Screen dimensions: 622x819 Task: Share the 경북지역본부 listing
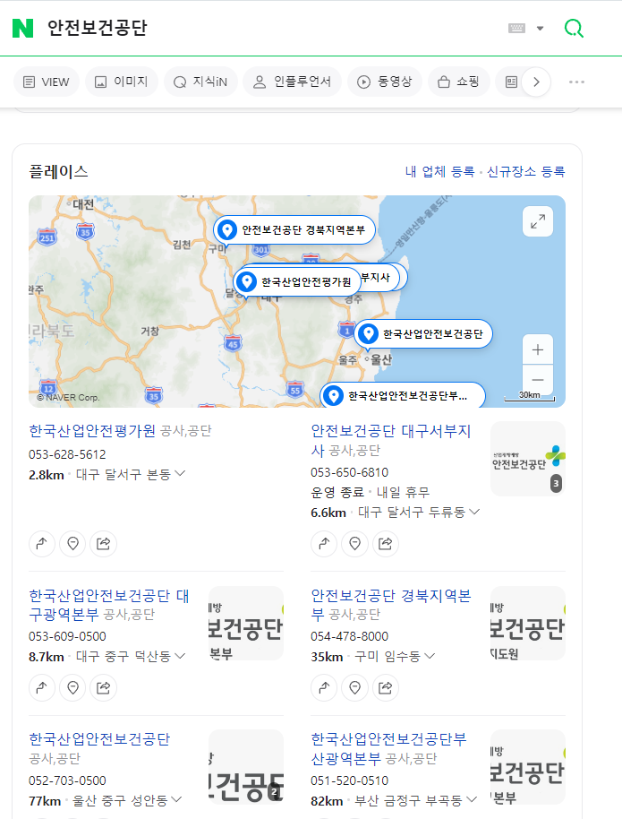(x=386, y=688)
